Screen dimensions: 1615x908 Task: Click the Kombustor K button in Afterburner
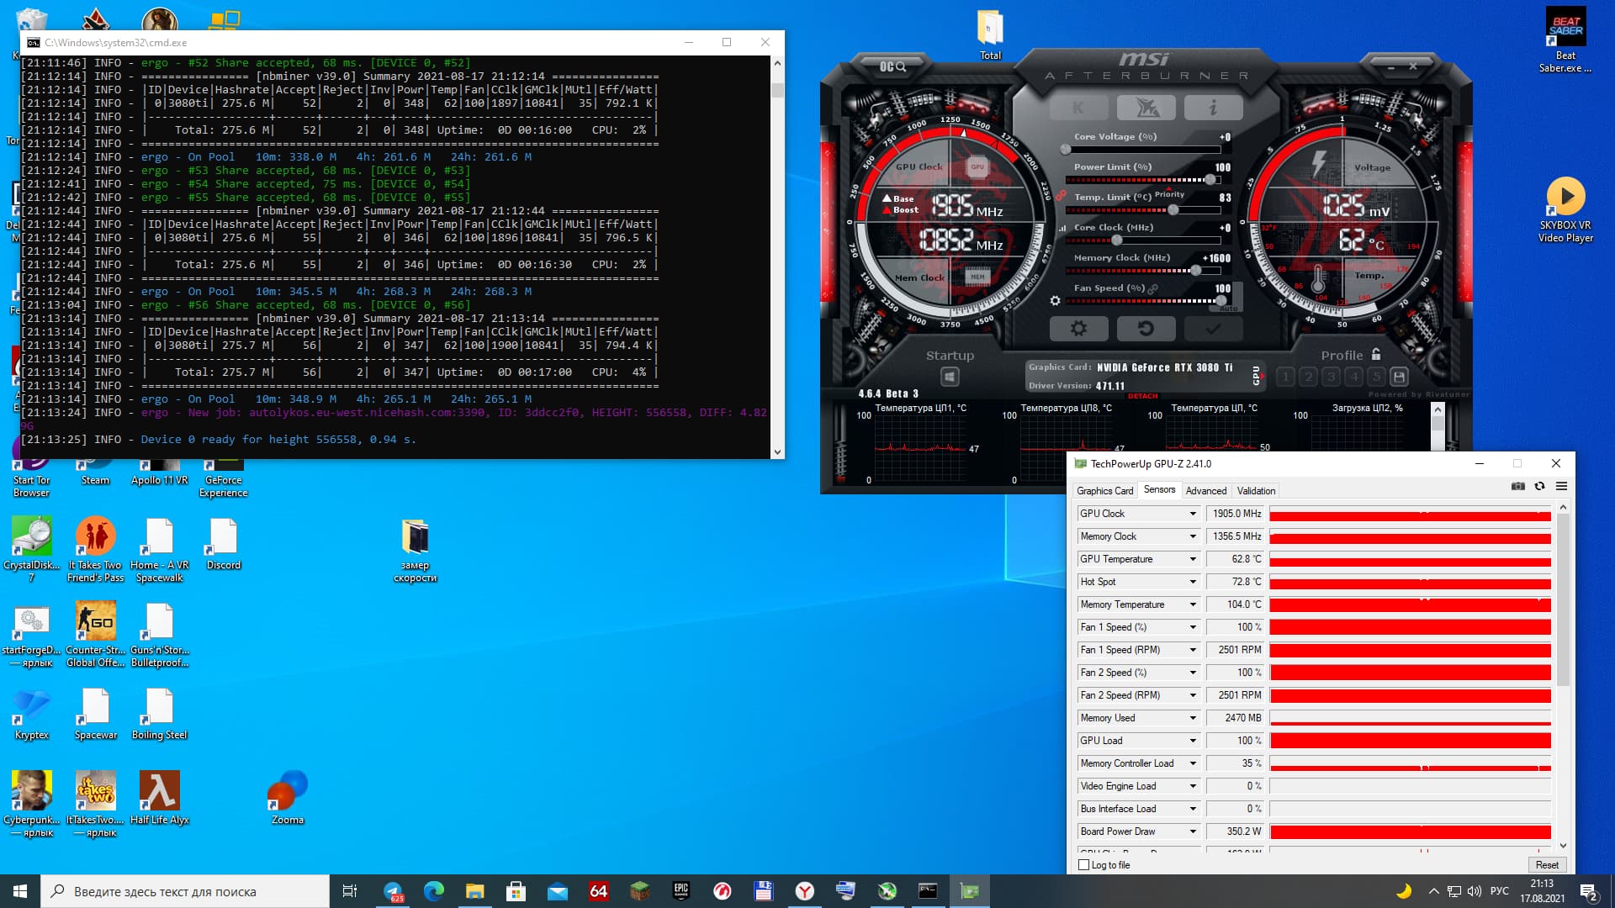tap(1078, 108)
